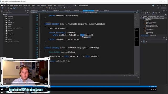
Task: Select the Security tree item
Action: point(9,36)
